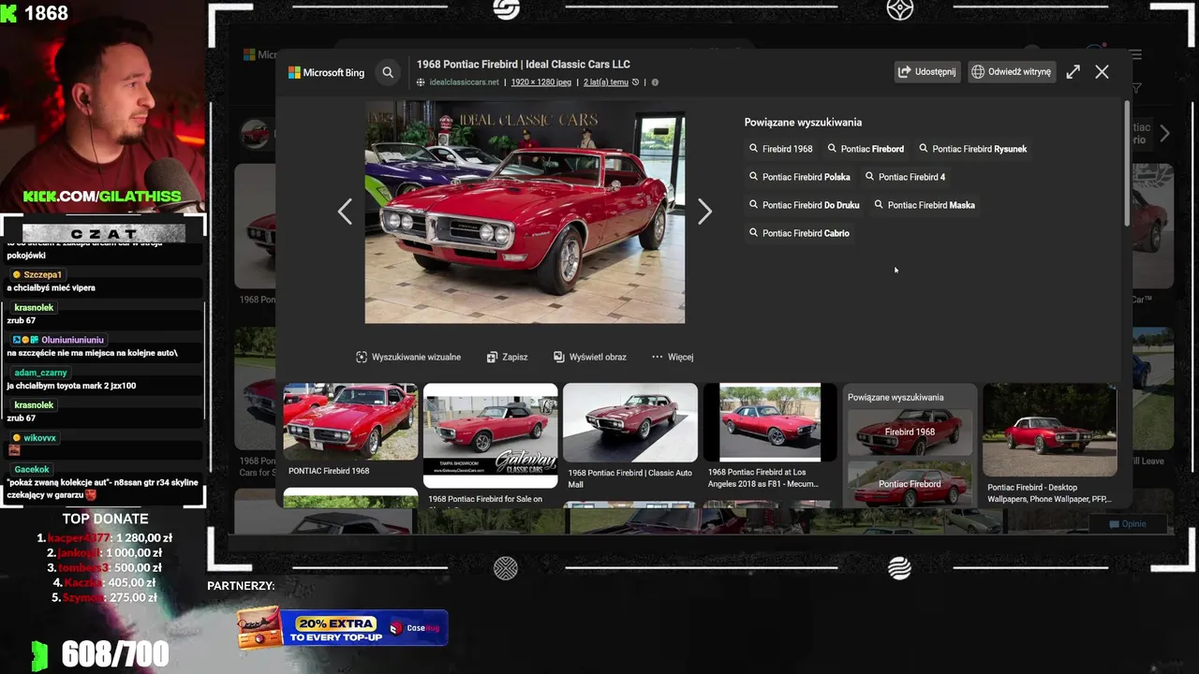The width and height of the screenshot is (1199, 674).
Task: Search related 'Pontiac Firebird Do Druku'
Action: coord(805,205)
